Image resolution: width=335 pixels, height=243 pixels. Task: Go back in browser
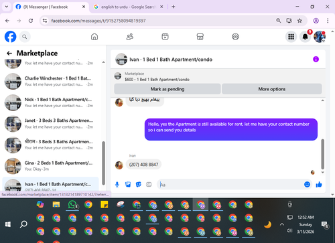(x=7, y=21)
